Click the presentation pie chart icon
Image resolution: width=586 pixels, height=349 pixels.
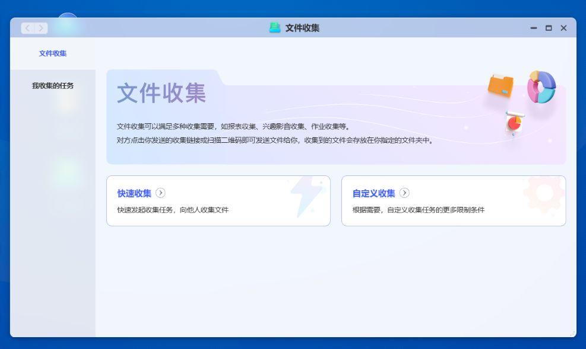point(514,123)
